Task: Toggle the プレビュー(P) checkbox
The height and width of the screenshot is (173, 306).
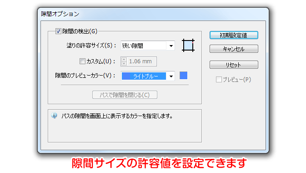Action: coord(219,80)
